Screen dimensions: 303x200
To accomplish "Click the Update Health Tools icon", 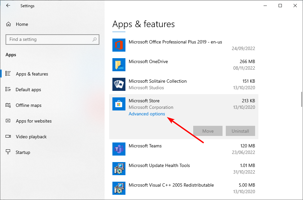I will (119, 169).
